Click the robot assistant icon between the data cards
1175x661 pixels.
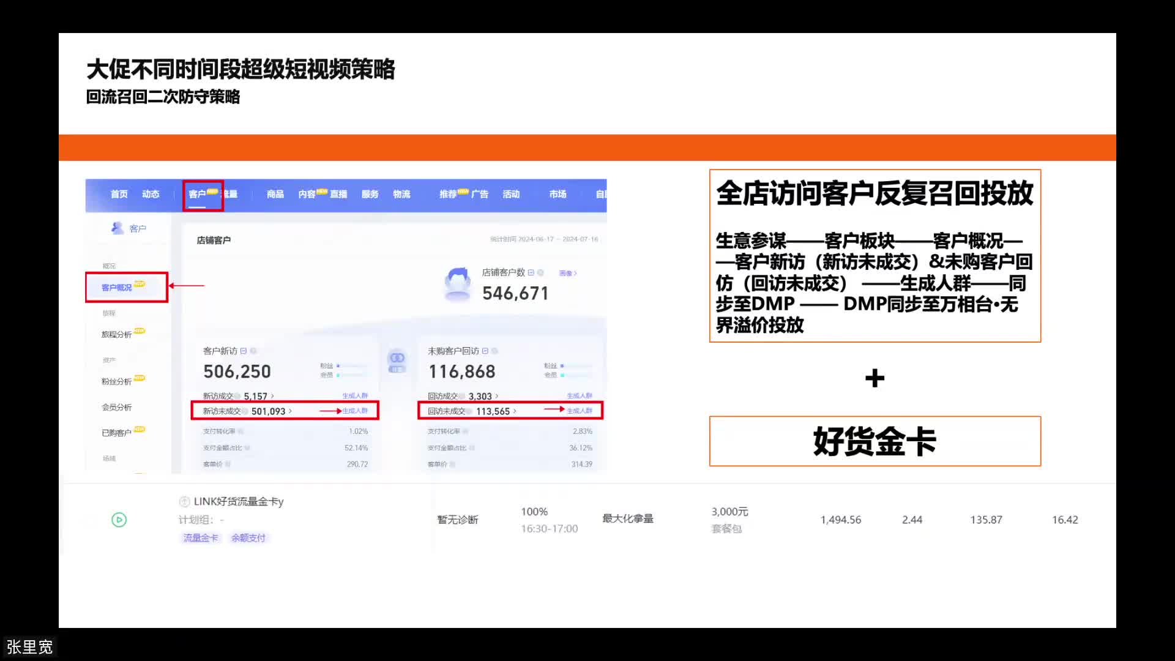[397, 361]
